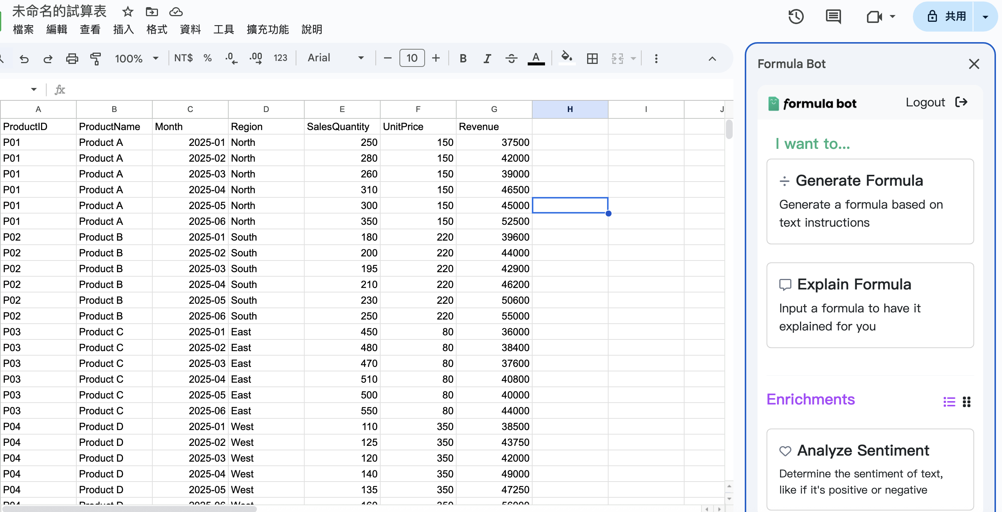1002x512 pixels.
Task: Apply strikethrough formatting
Action: coord(511,58)
